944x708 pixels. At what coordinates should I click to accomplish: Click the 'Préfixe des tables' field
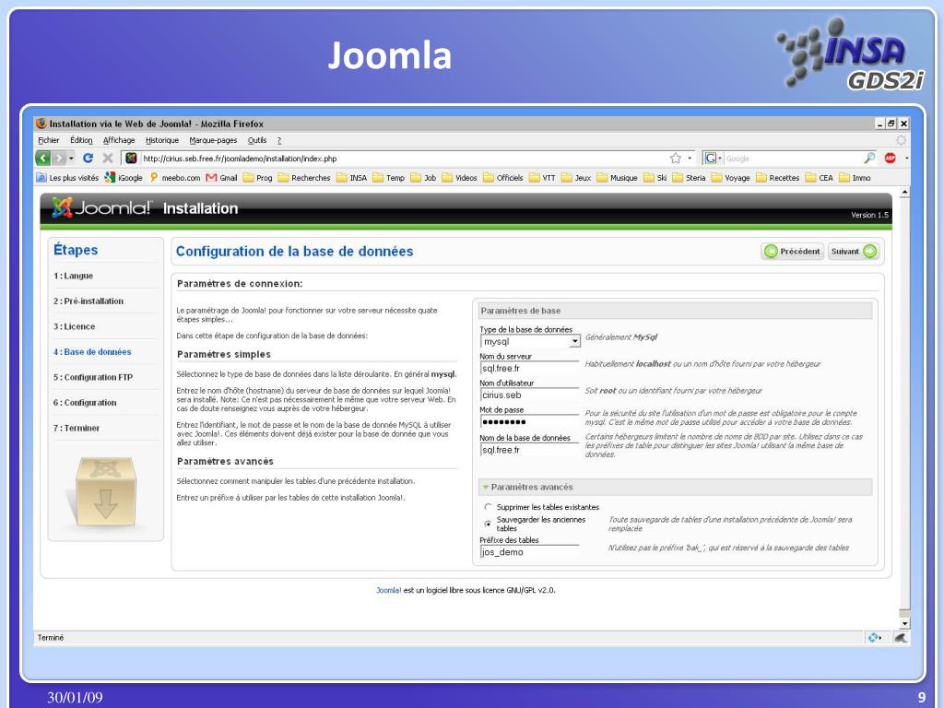coord(530,552)
